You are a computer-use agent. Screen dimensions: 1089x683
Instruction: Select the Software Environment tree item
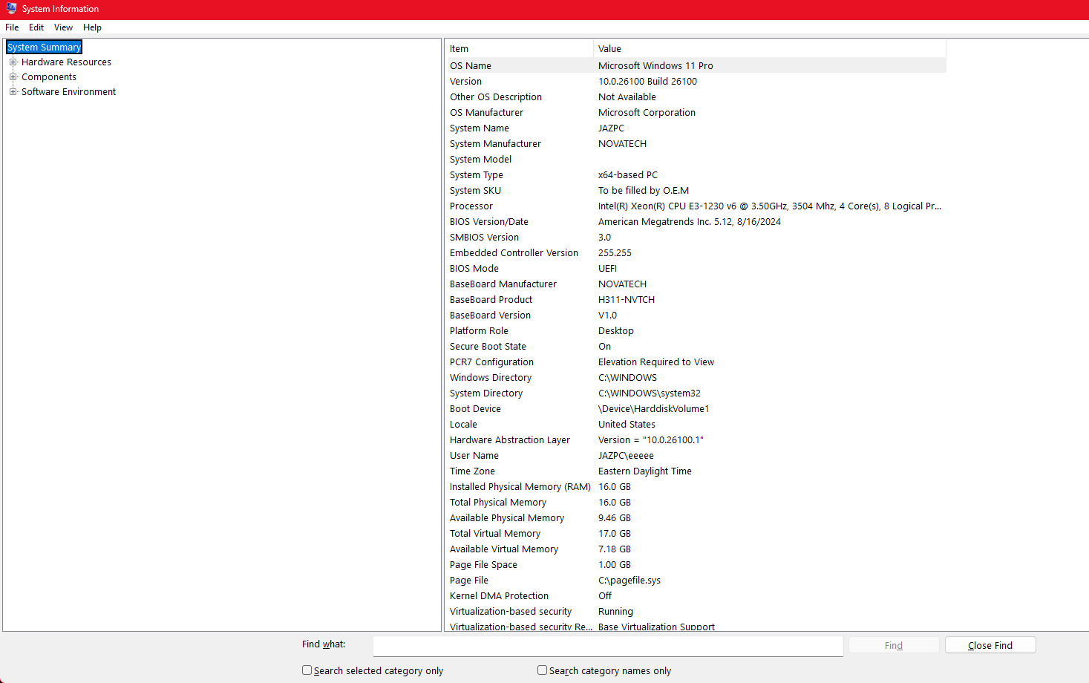coord(68,92)
